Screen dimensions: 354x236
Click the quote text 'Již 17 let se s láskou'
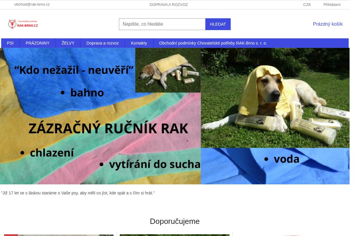[x=78, y=193]
